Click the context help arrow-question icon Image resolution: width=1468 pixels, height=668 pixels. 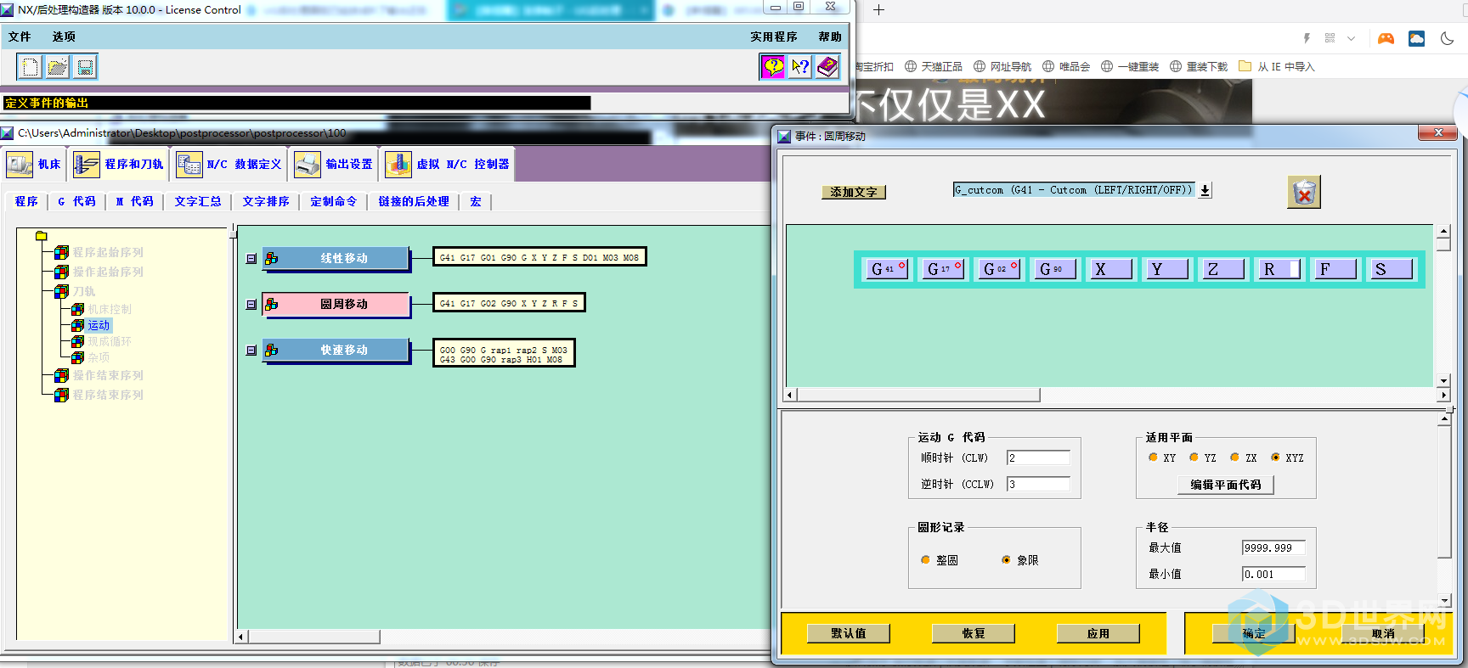(800, 66)
